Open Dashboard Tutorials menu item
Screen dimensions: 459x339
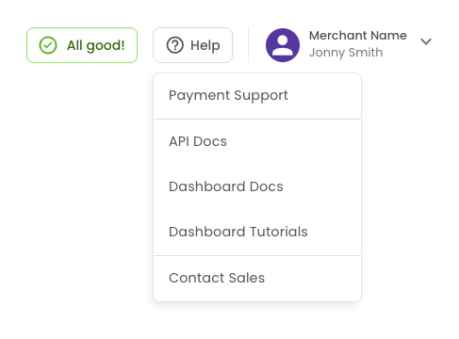257,232
